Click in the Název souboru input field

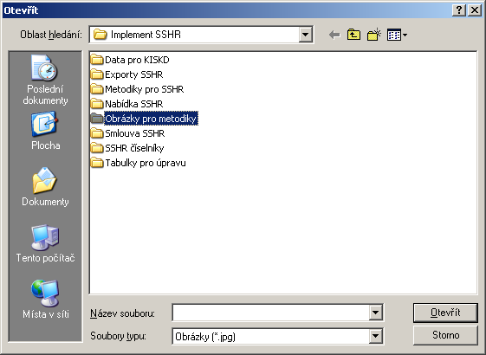tap(271, 313)
